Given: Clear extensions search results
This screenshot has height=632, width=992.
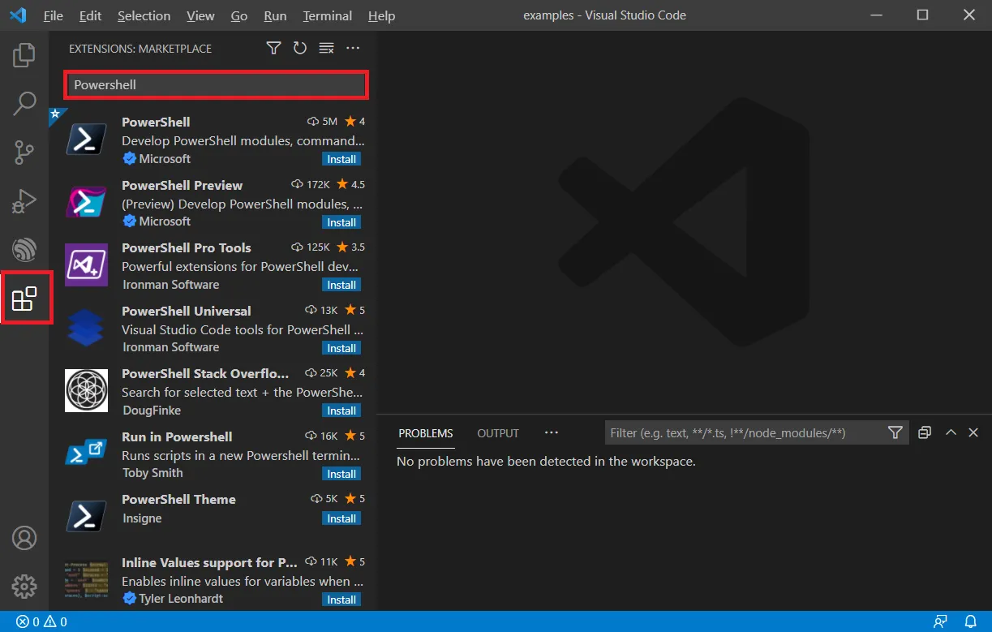Looking at the screenshot, I should pyautogui.click(x=326, y=49).
